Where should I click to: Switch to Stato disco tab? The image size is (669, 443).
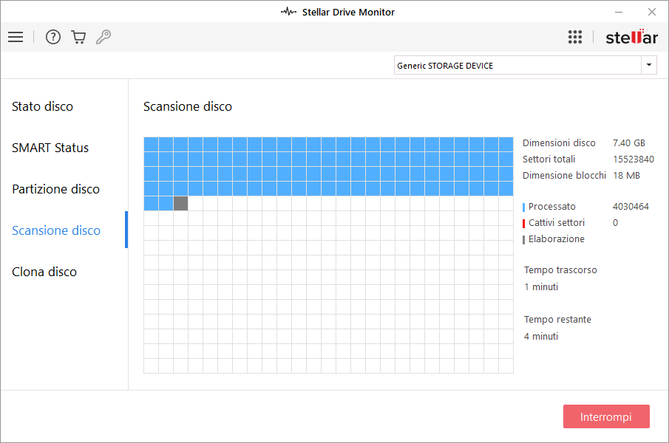[x=43, y=106]
